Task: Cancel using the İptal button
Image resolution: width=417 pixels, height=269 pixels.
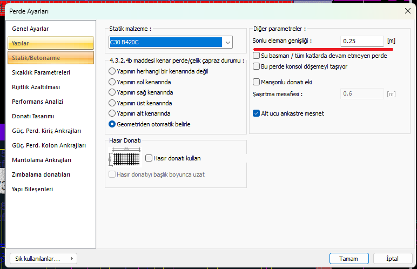Action: [393, 259]
